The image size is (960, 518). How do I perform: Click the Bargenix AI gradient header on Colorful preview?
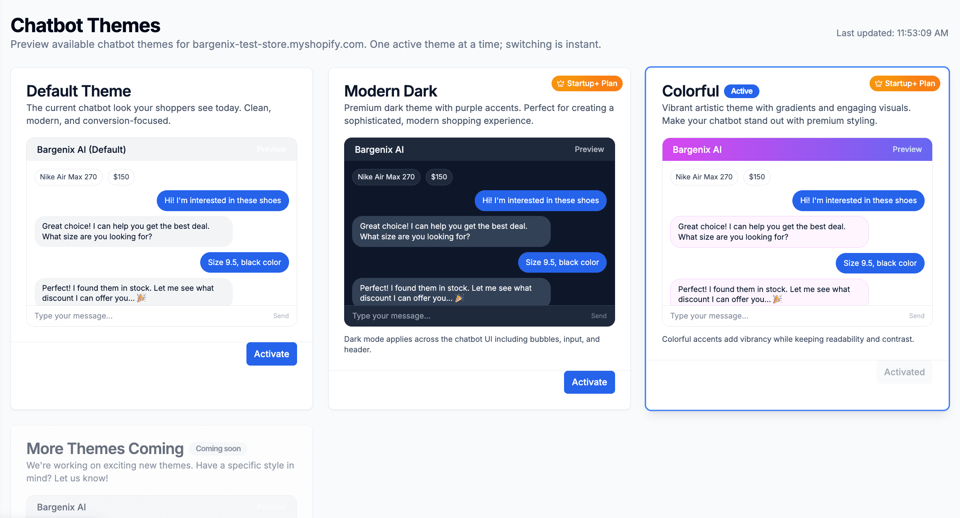tap(697, 149)
